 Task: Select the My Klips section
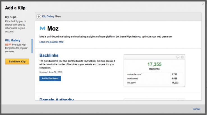tap(11, 17)
